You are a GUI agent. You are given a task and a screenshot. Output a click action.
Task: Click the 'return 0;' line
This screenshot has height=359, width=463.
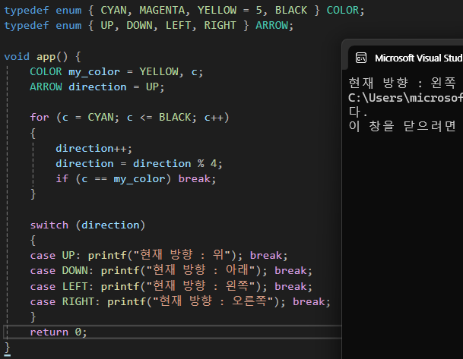tap(59, 332)
